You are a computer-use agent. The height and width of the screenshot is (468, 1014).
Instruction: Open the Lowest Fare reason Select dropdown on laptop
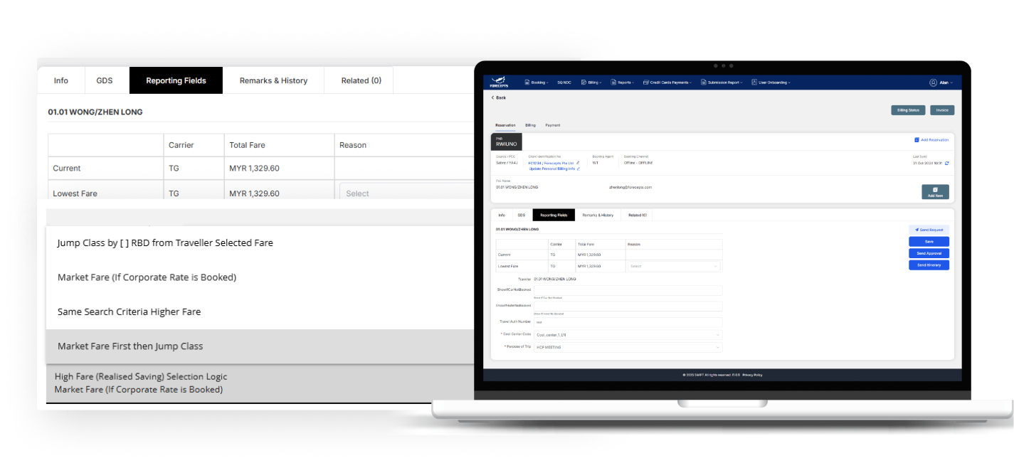pos(673,266)
